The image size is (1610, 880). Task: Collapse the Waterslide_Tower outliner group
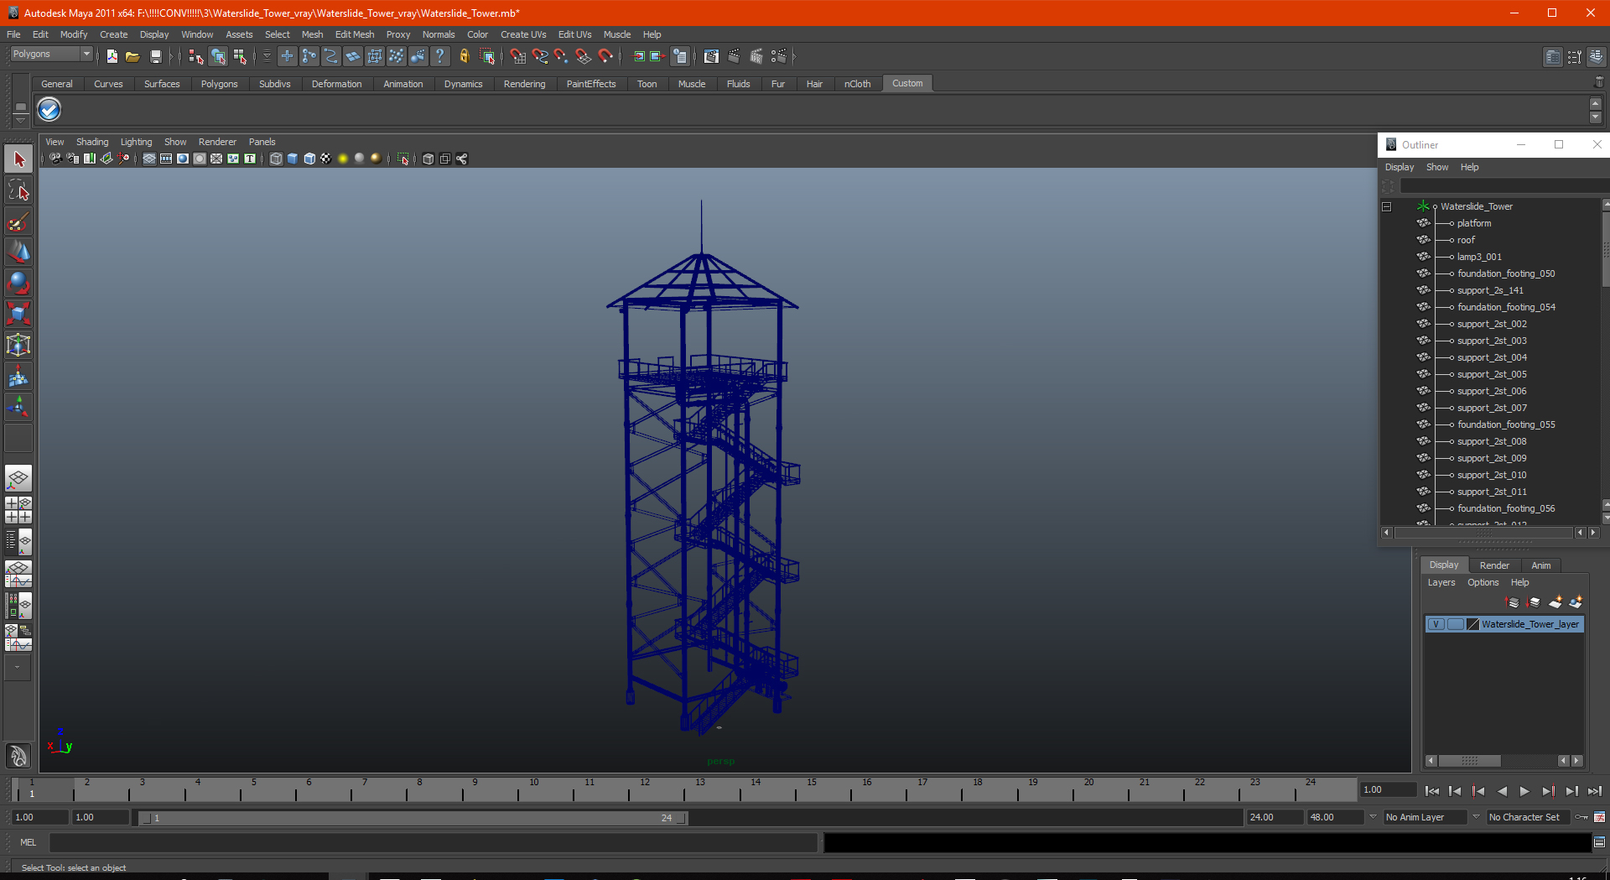click(1387, 206)
